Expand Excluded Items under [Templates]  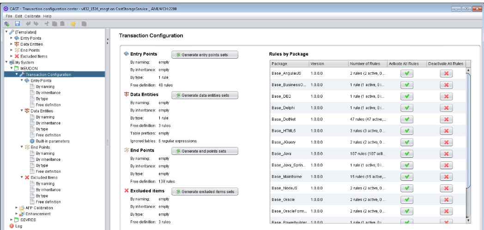pyautogui.click(x=12, y=56)
